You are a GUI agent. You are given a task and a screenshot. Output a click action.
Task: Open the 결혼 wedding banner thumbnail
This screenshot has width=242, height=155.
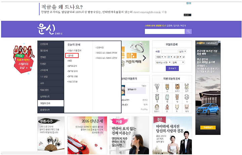coord(172,135)
